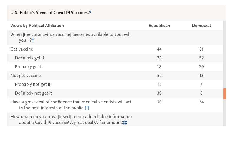Click the asterisk footnote link in the table title

coord(90,12)
